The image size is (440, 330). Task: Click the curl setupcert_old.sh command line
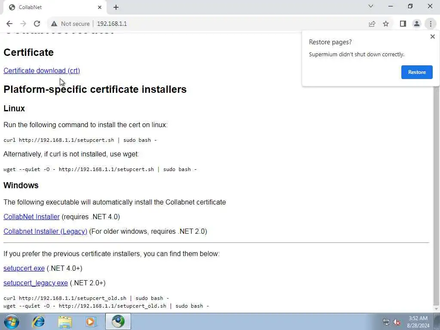(x=86, y=298)
